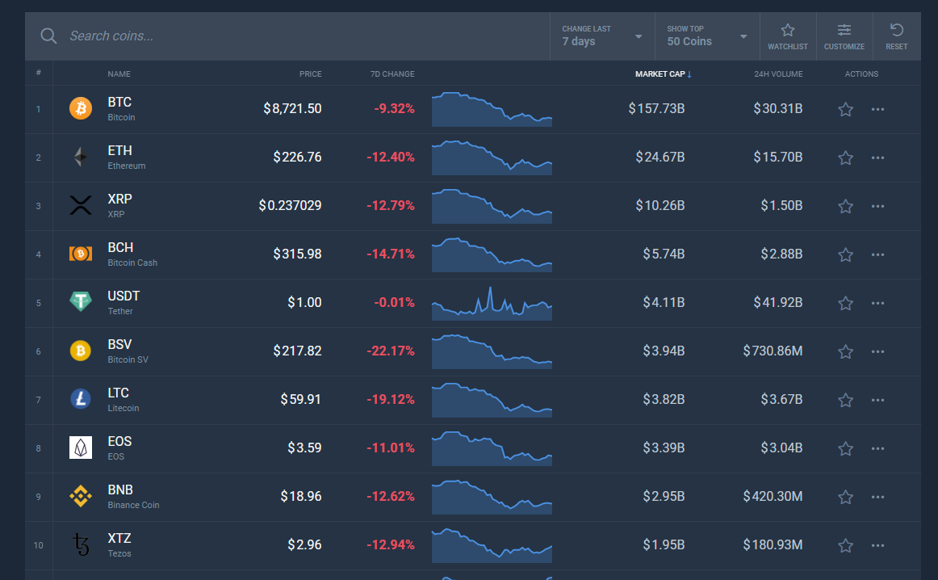Image resolution: width=938 pixels, height=580 pixels.
Task: Open the Change Last 7 days dropdown
Action: (601, 36)
